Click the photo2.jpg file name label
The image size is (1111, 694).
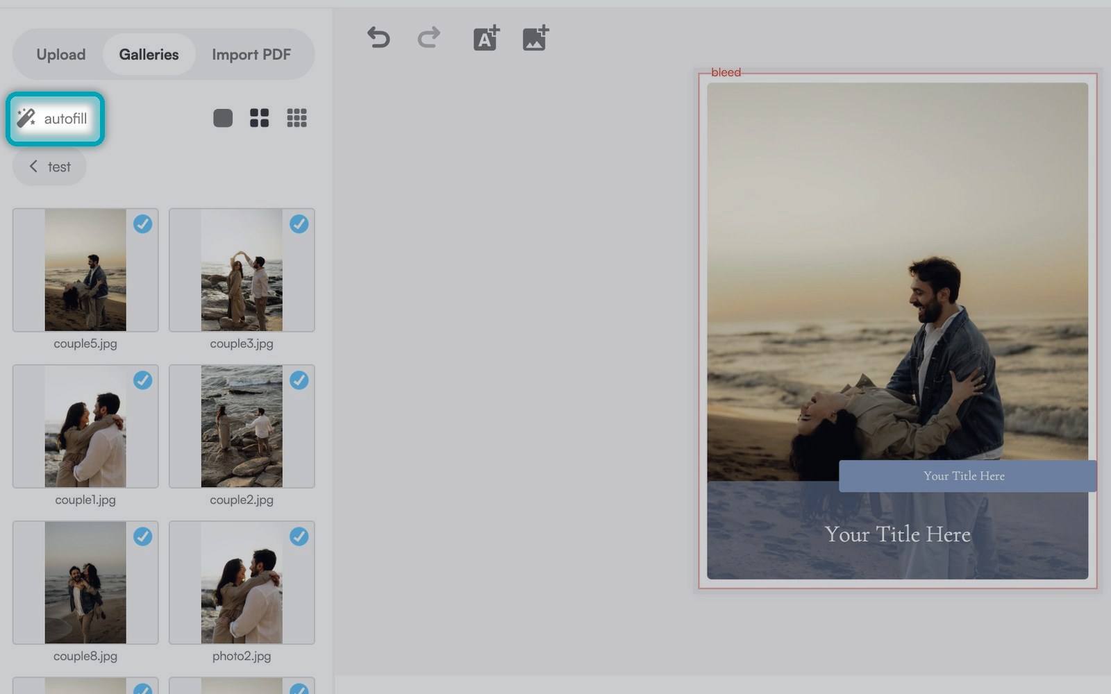coord(242,656)
